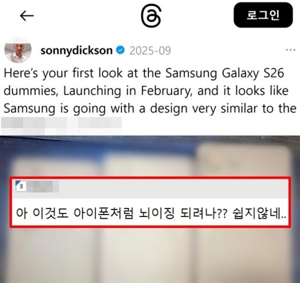Go back using the left arrow
The width and height of the screenshot is (300, 283).
(x=27, y=16)
